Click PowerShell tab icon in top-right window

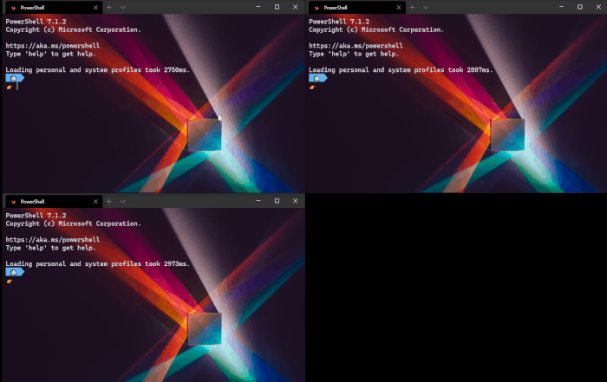point(317,8)
